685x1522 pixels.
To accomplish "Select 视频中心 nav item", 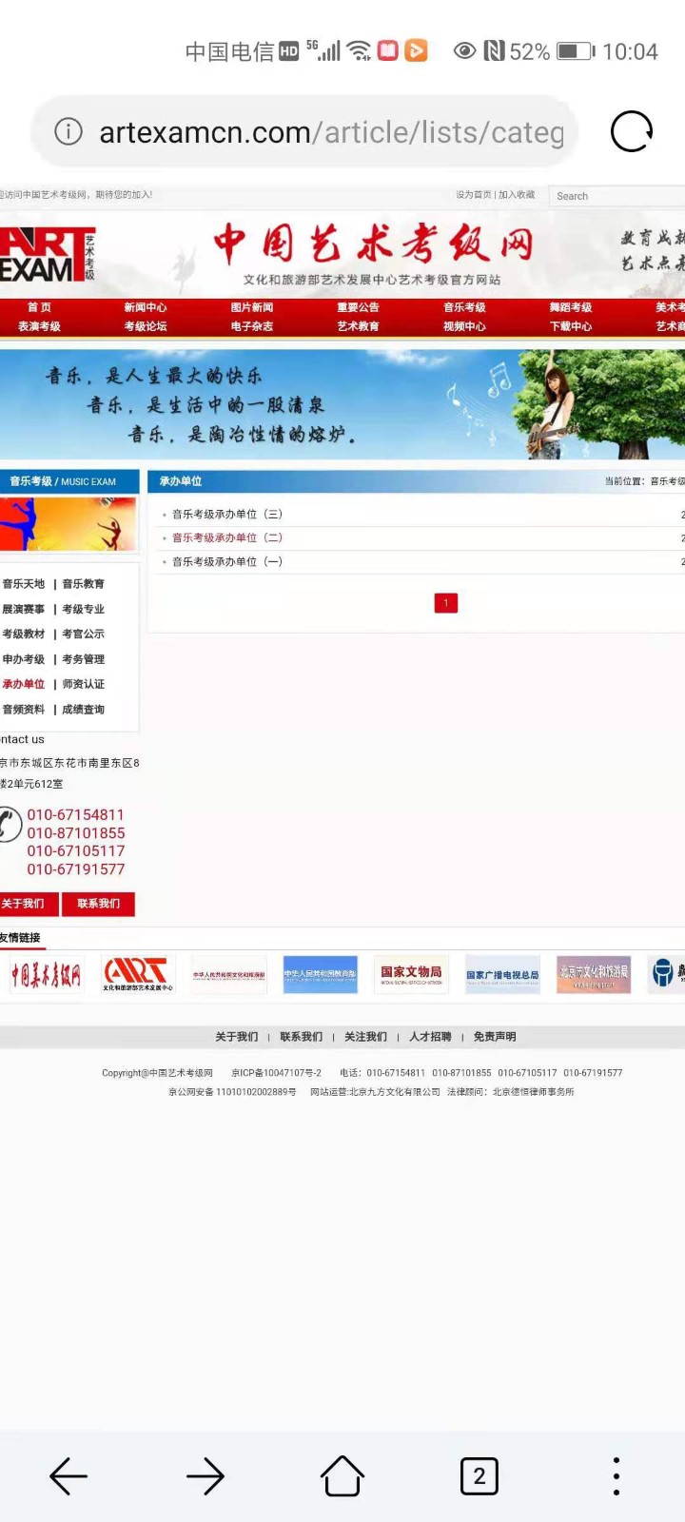I will tap(464, 326).
